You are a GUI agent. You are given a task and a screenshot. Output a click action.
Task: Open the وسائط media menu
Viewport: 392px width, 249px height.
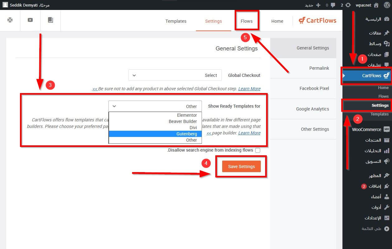[379, 44]
